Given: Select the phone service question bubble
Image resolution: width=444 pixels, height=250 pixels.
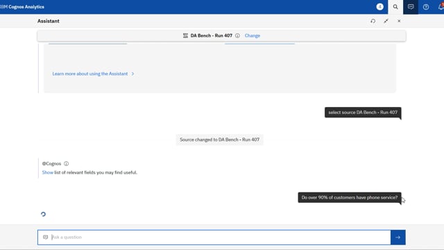Looking at the screenshot, I should [x=350, y=197].
